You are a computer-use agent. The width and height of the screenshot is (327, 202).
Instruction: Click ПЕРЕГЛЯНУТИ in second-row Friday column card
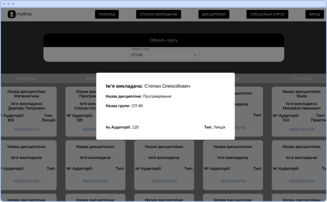click(x=301, y=181)
